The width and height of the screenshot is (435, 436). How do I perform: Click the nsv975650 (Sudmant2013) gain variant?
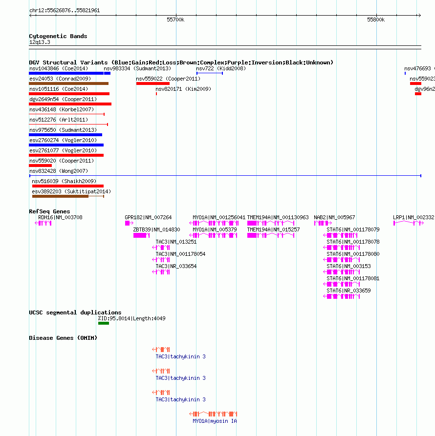coord(65,135)
